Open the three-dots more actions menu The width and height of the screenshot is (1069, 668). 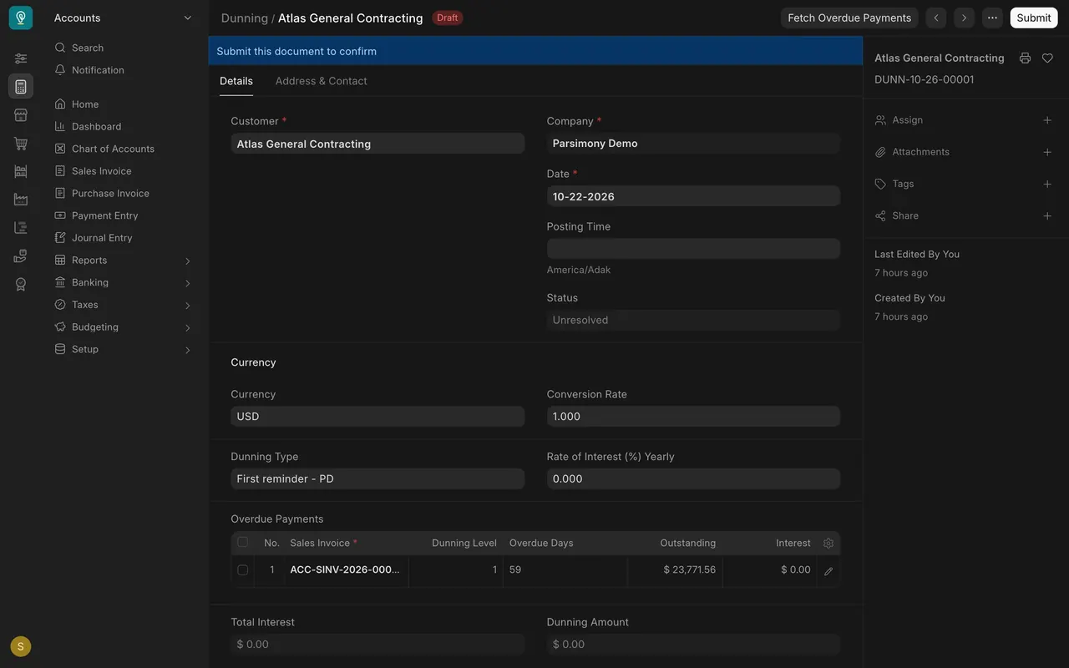tap(992, 18)
